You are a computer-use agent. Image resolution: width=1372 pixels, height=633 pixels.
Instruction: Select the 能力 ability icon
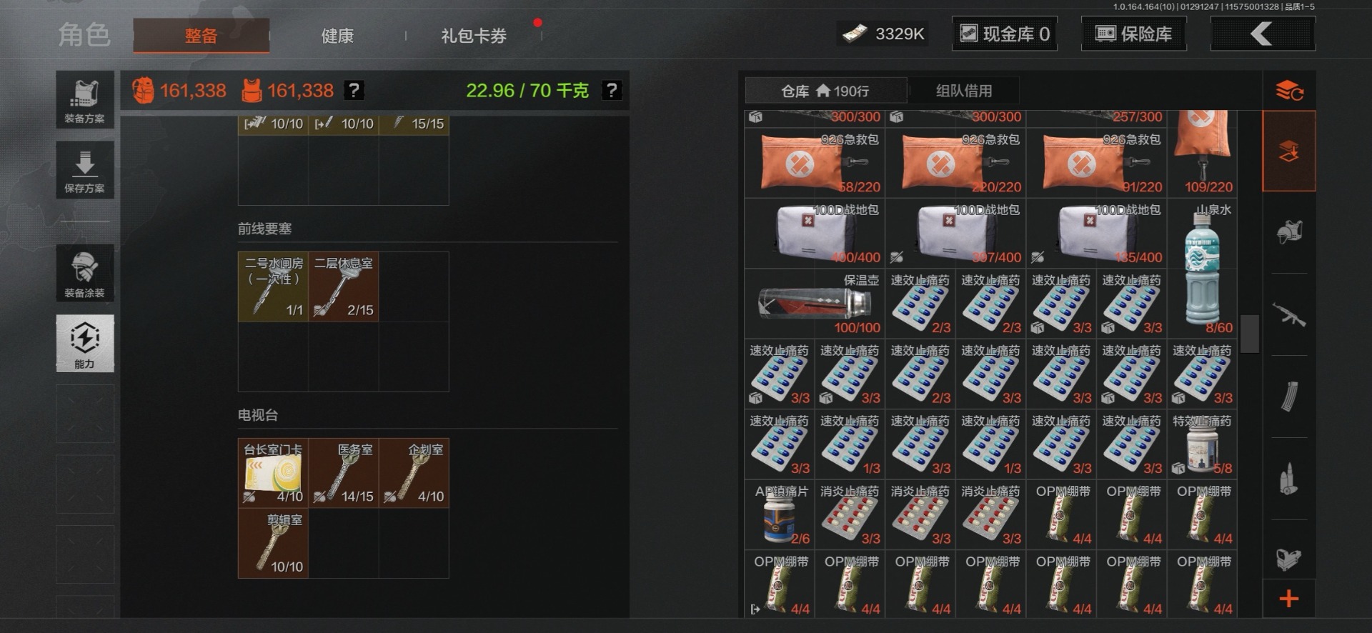85,344
